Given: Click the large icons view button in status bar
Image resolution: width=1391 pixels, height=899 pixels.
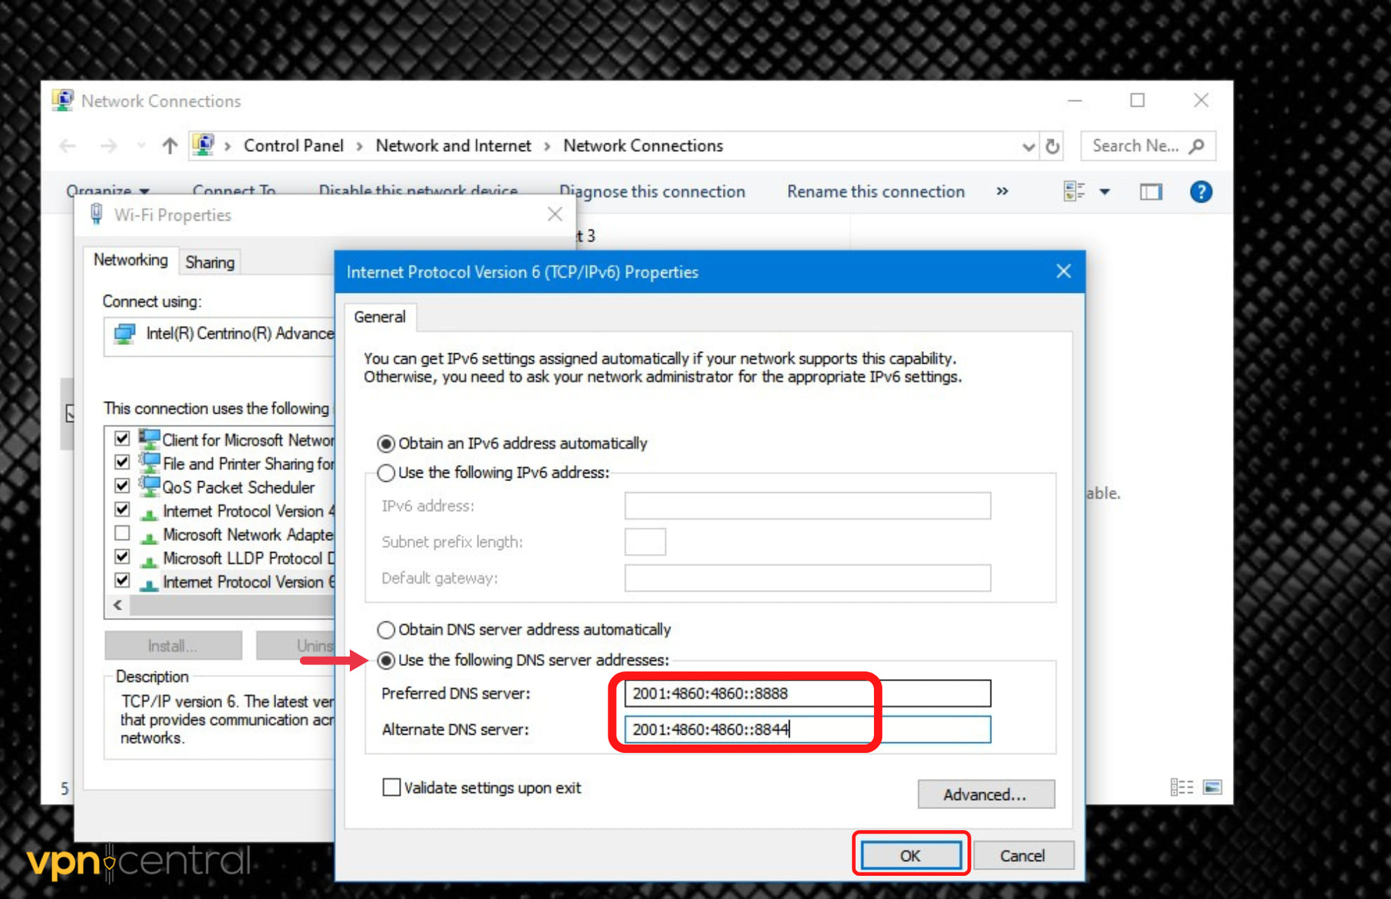Looking at the screenshot, I should (1212, 787).
